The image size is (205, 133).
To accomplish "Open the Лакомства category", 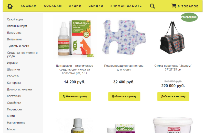I will 14,33.
